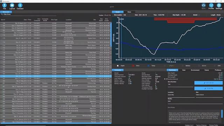Select the Summary tab

tap(172, 70)
